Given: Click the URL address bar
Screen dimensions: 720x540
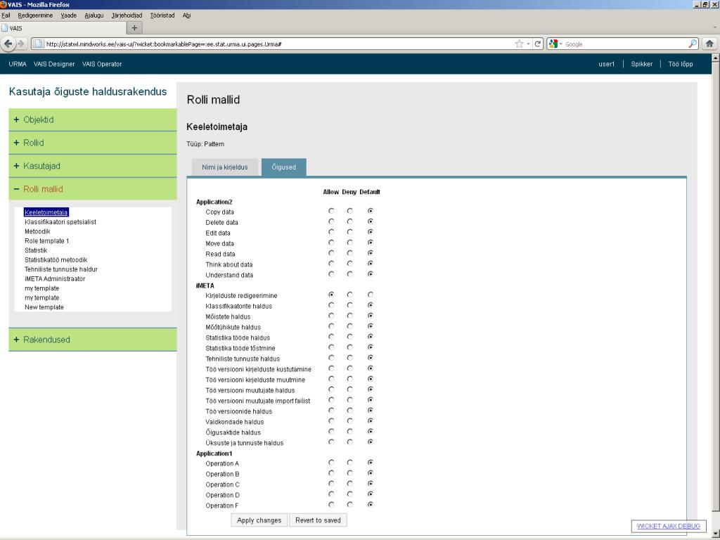Looking at the screenshot, I should (278, 44).
